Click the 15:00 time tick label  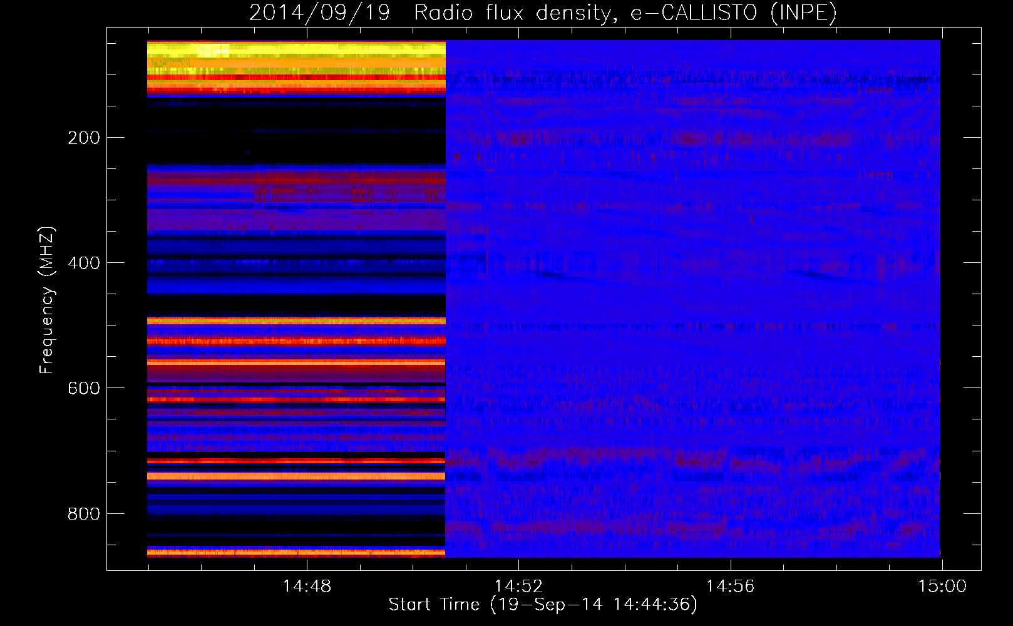[942, 586]
